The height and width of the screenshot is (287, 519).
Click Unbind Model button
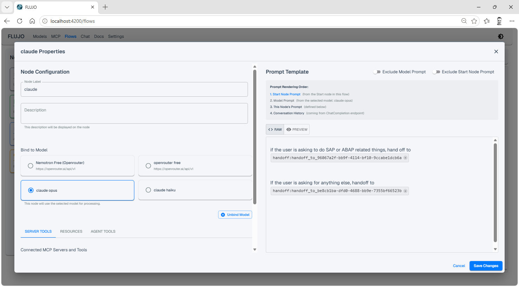235,215
